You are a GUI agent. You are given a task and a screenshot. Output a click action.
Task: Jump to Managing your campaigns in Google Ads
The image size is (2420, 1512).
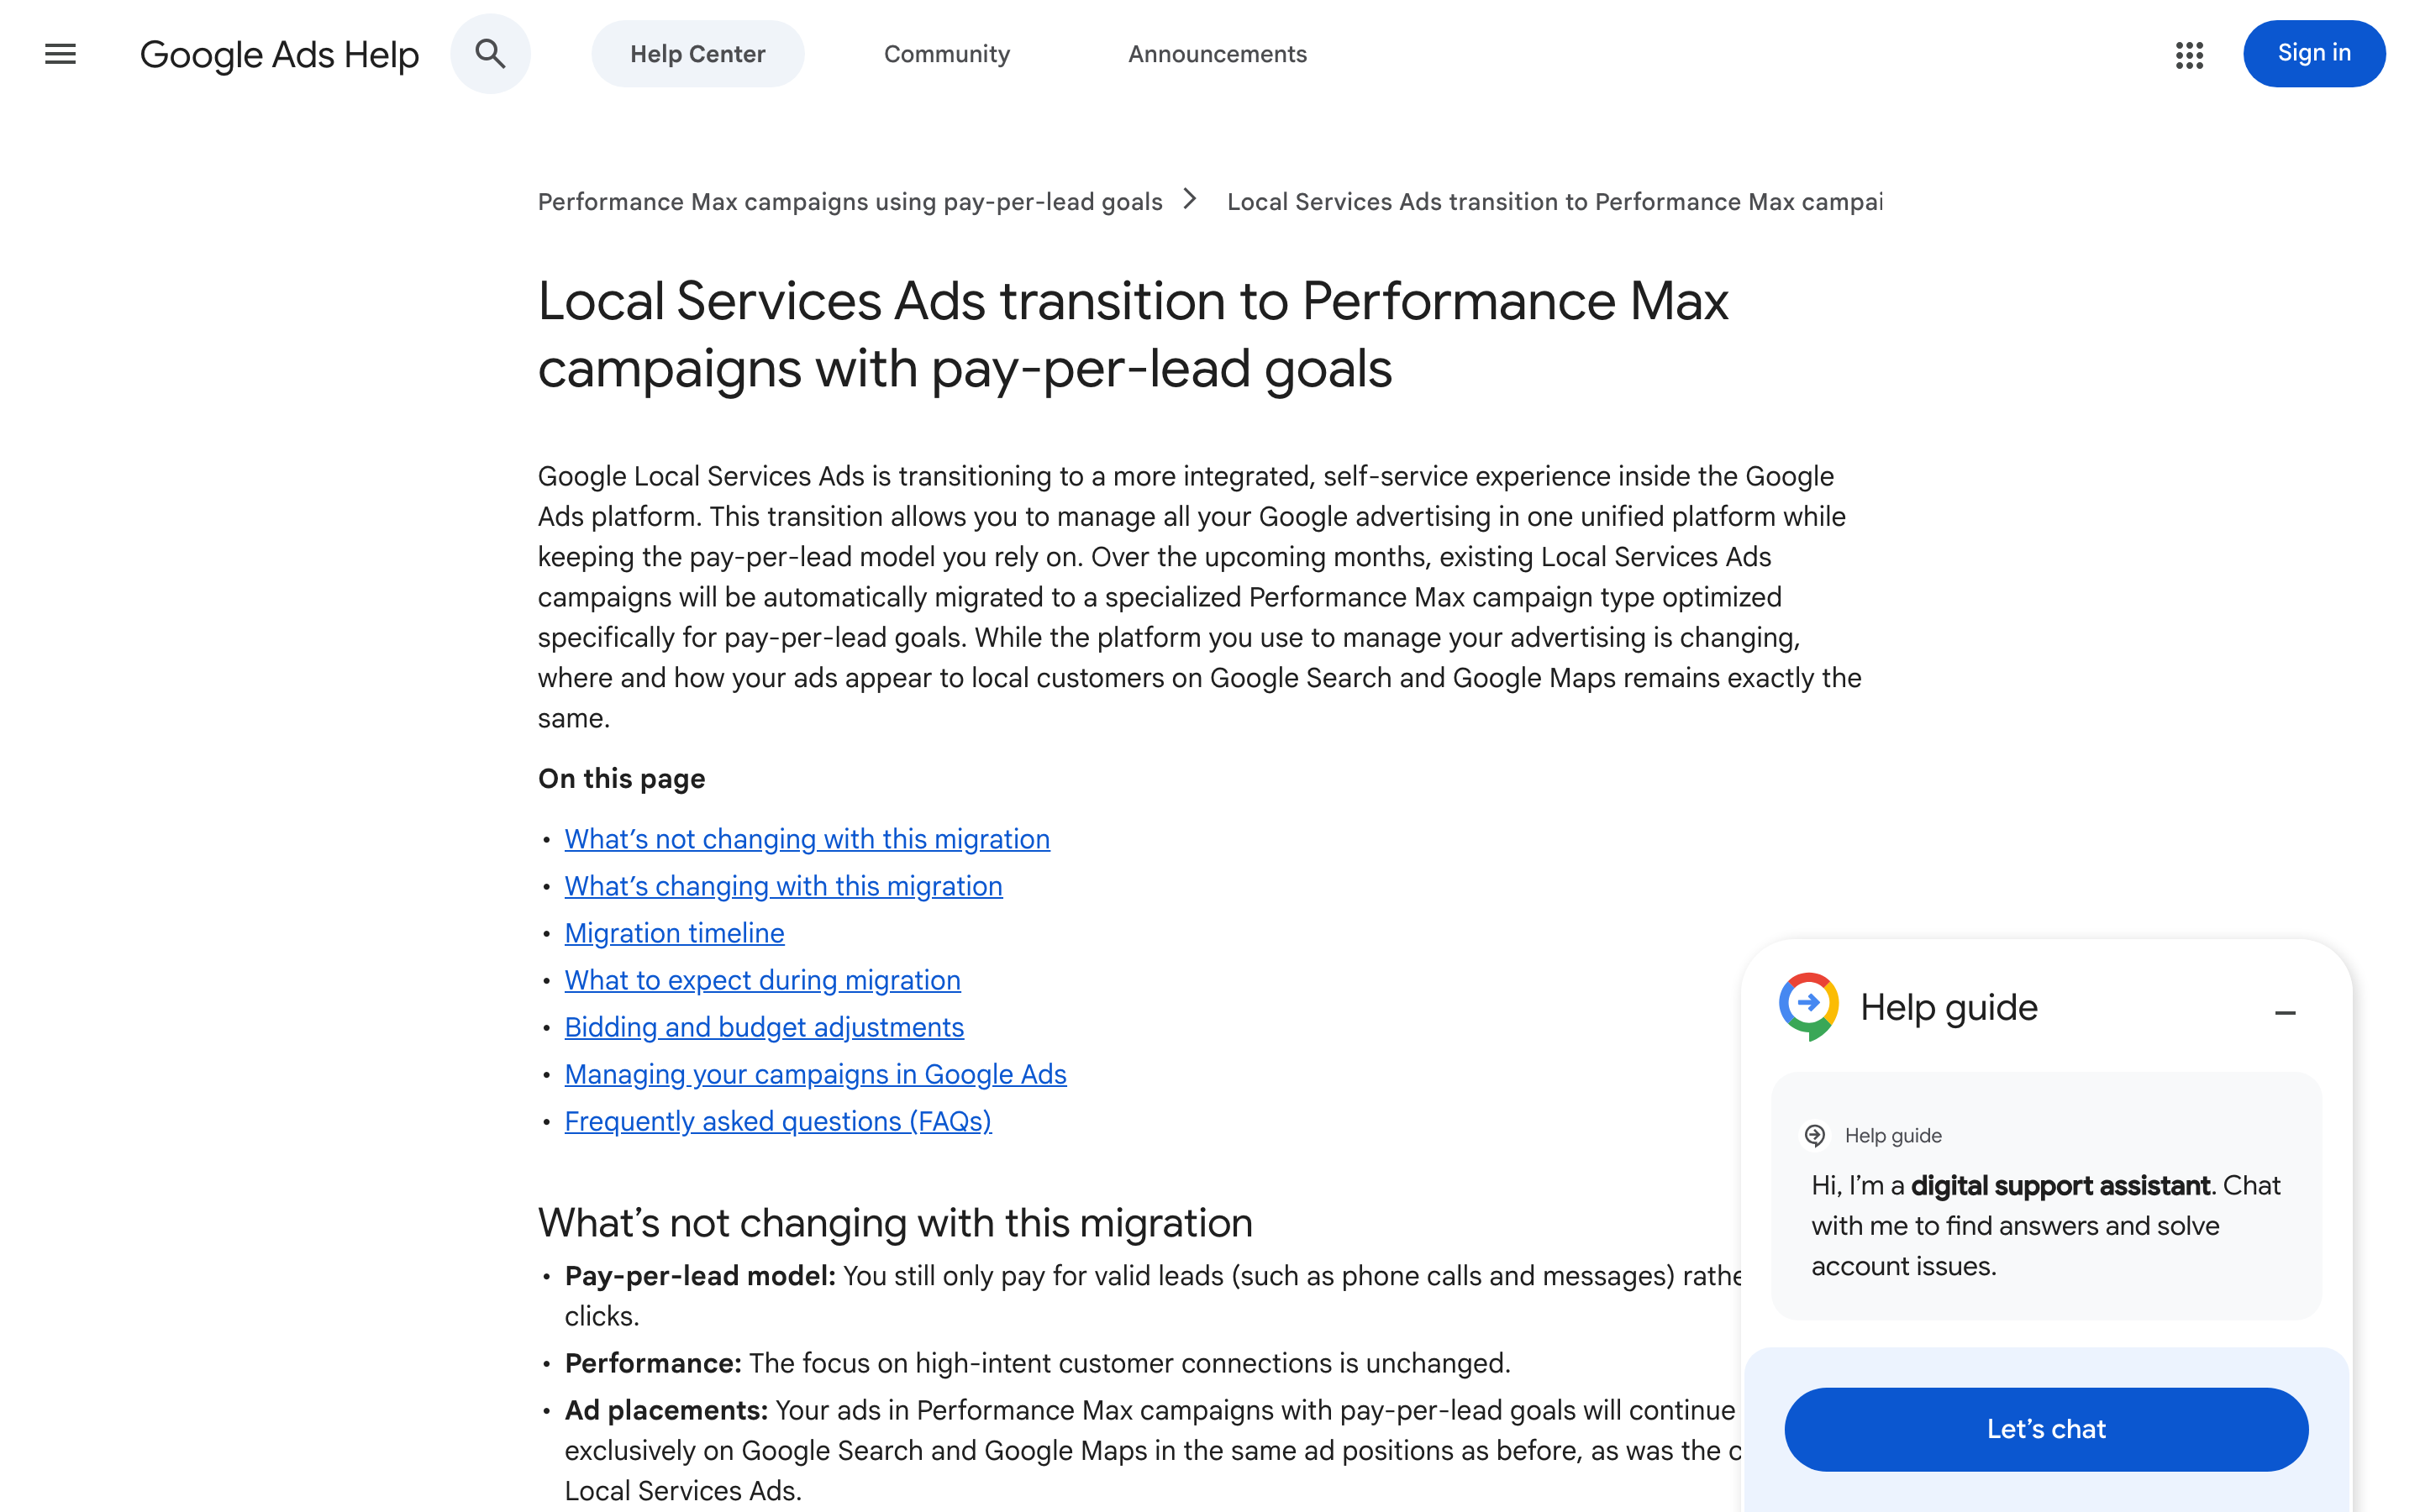point(815,1074)
